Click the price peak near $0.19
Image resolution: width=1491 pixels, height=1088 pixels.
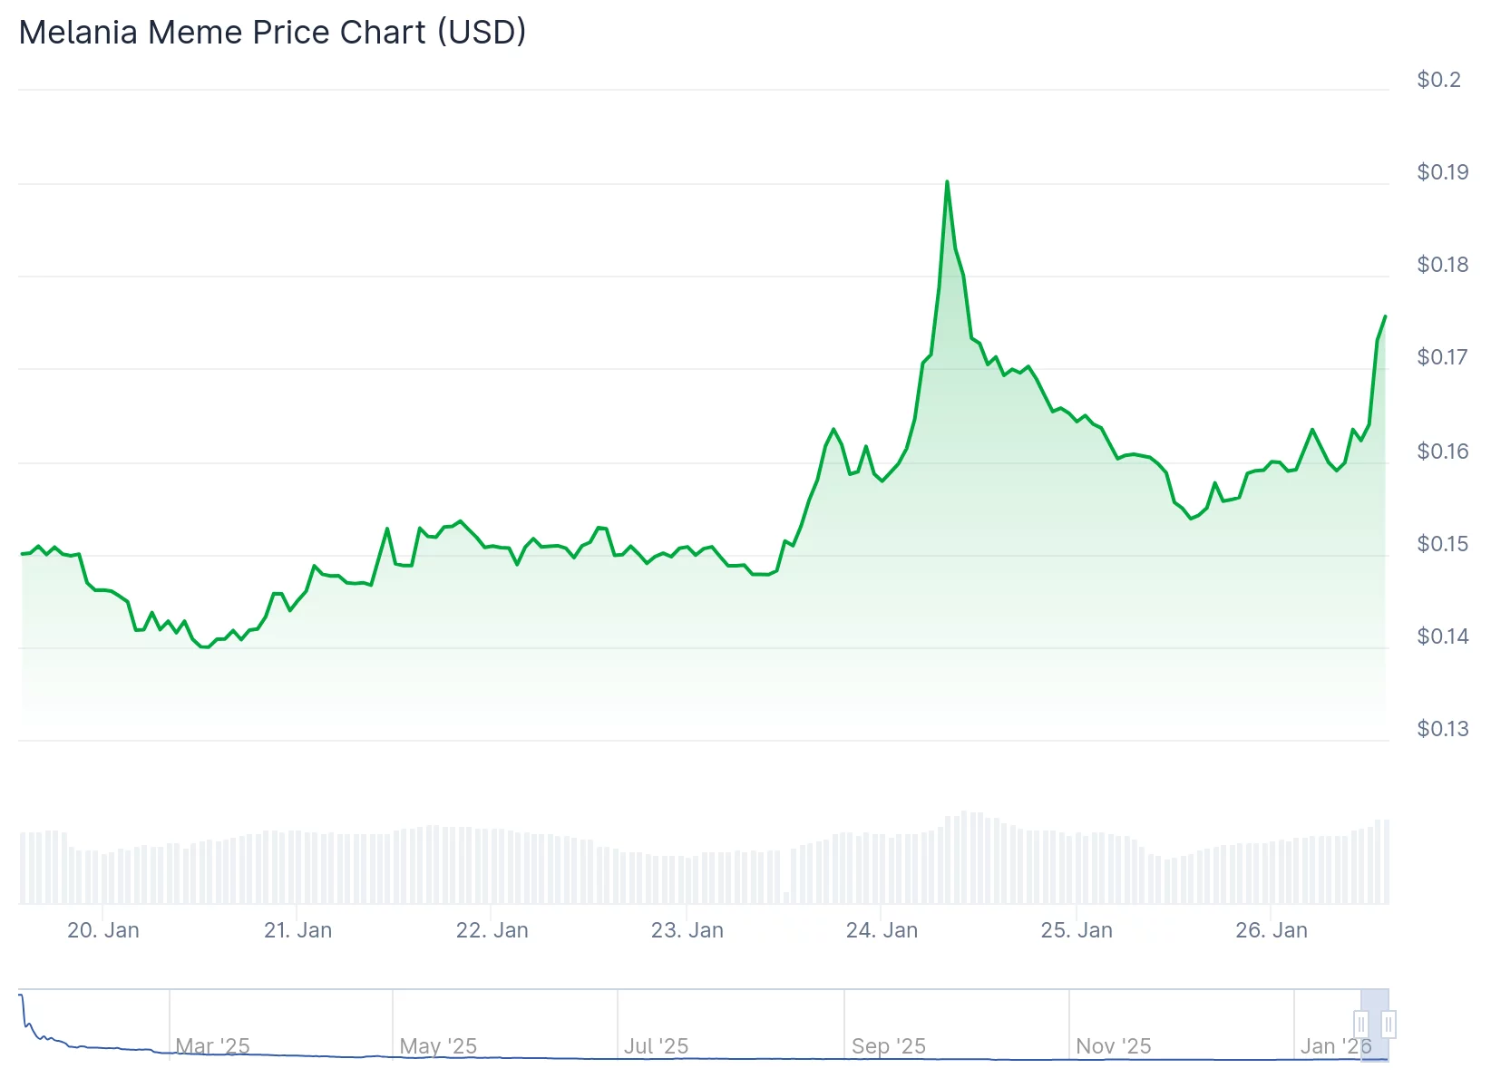(x=947, y=182)
